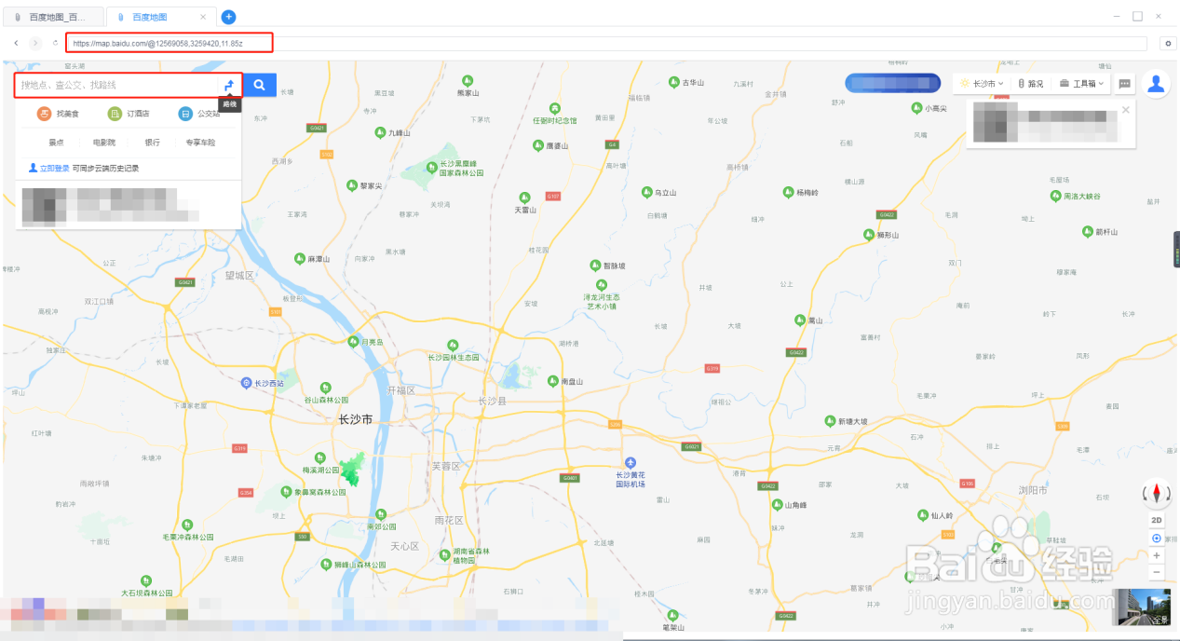
Task: Click the browser back arrow
Action: tap(17, 43)
